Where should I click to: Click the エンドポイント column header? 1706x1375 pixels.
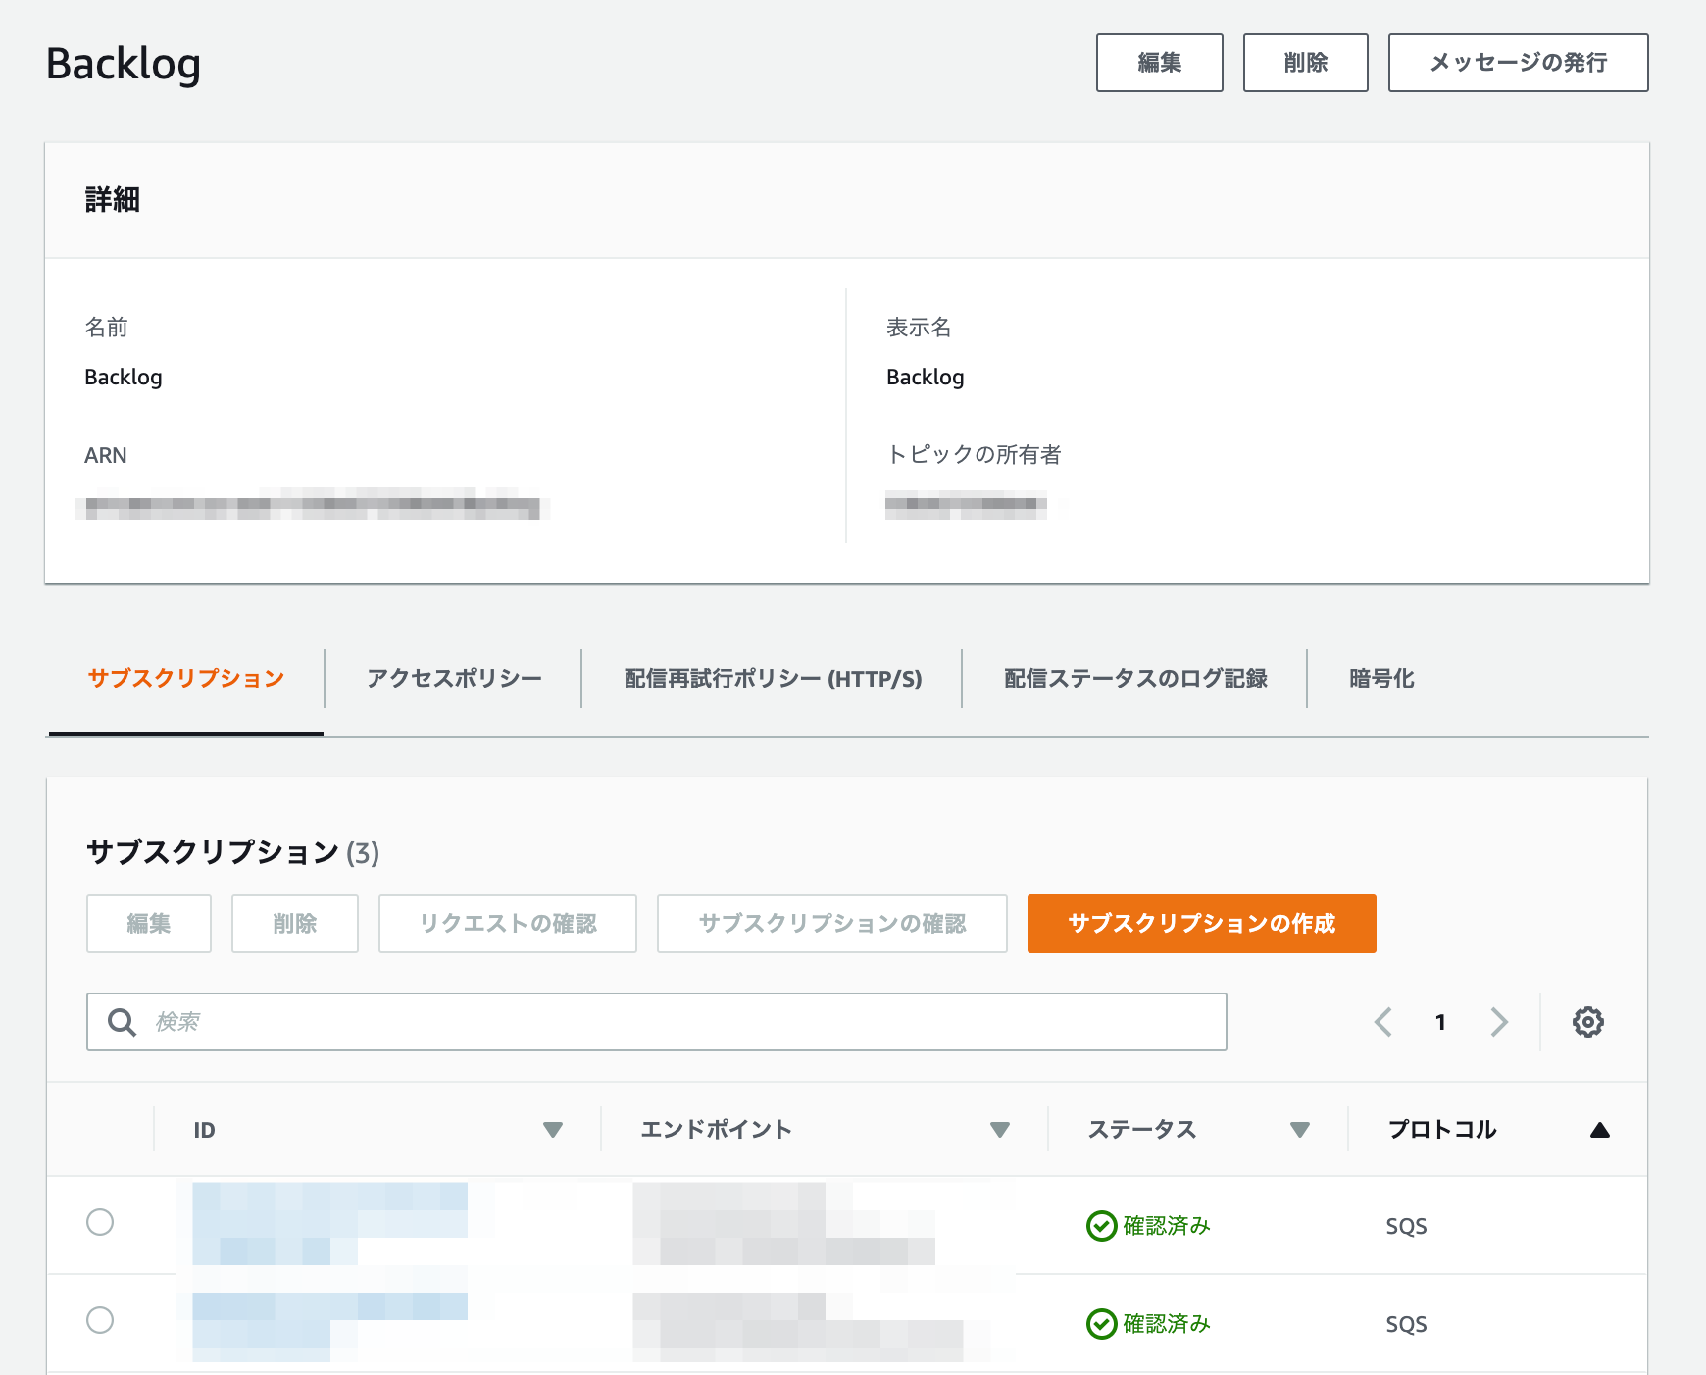pyautogui.click(x=716, y=1130)
